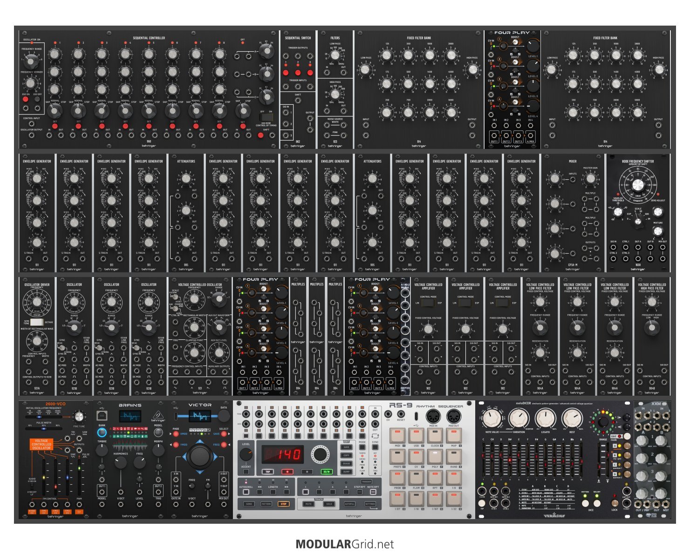
Task: Toggle track SOLO on the RS-9
Action: (x=329, y=504)
